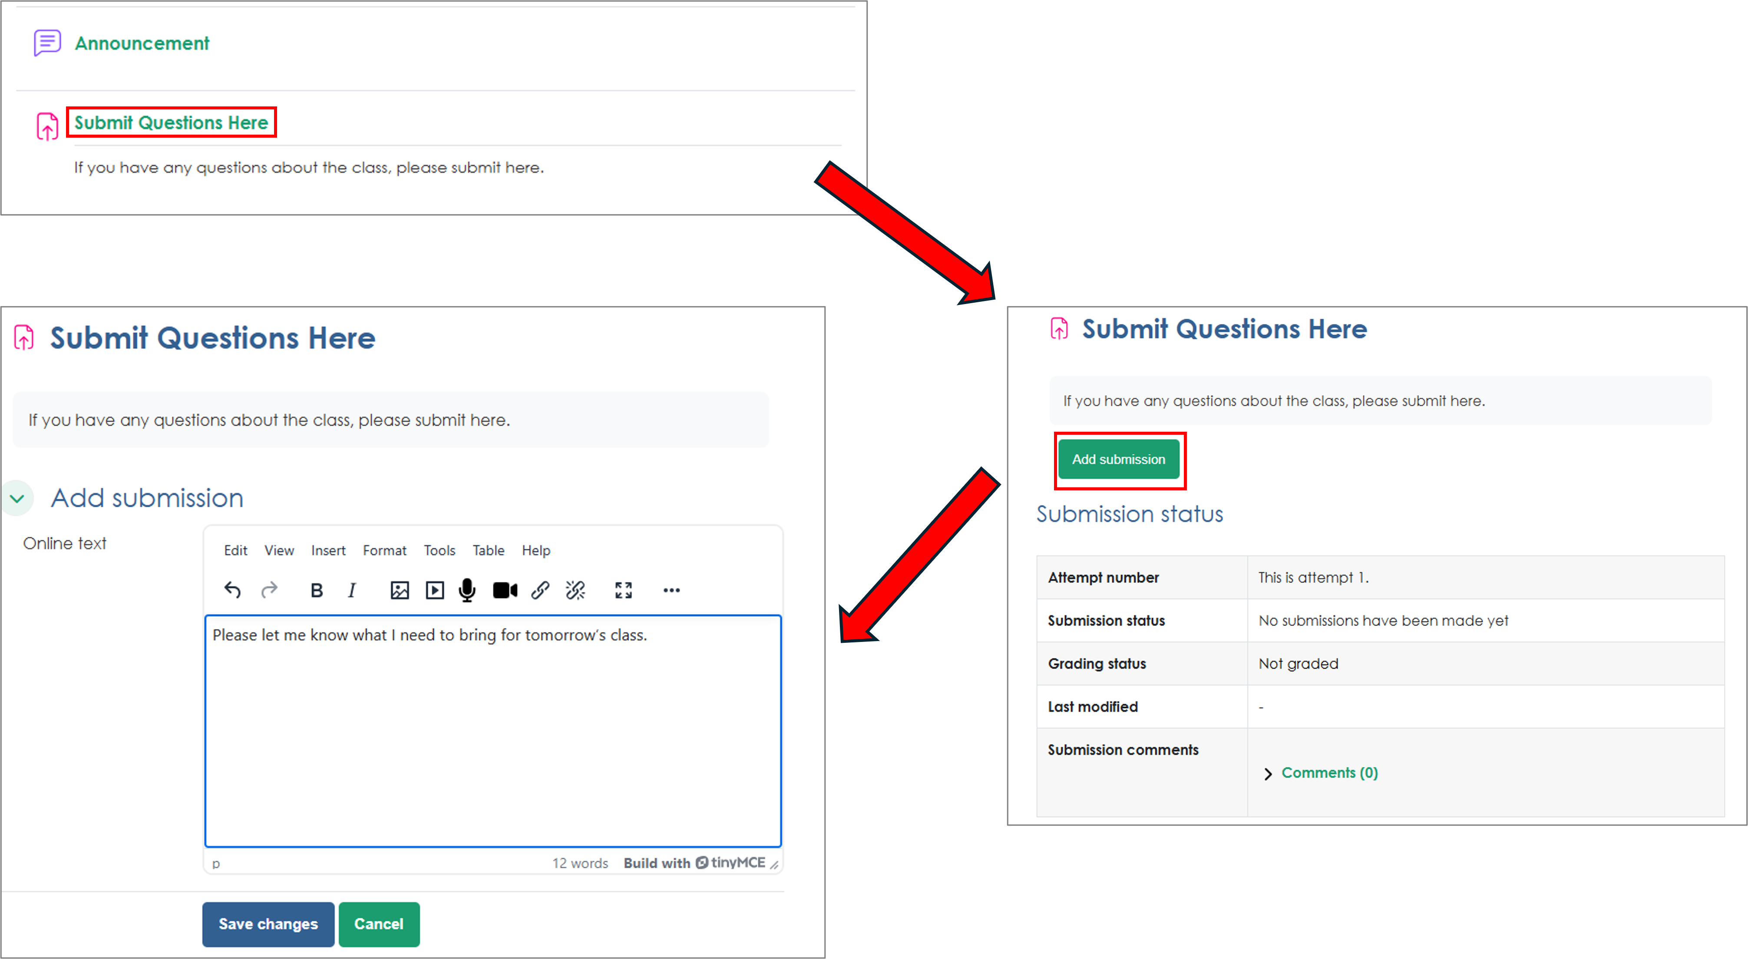This screenshot has width=1748, height=959.
Task: Insert an image using the image icon
Action: (x=400, y=590)
